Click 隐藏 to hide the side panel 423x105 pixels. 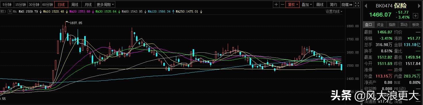pos(347,5)
